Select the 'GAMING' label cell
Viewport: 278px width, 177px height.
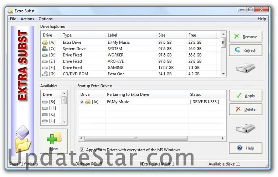click(x=115, y=68)
